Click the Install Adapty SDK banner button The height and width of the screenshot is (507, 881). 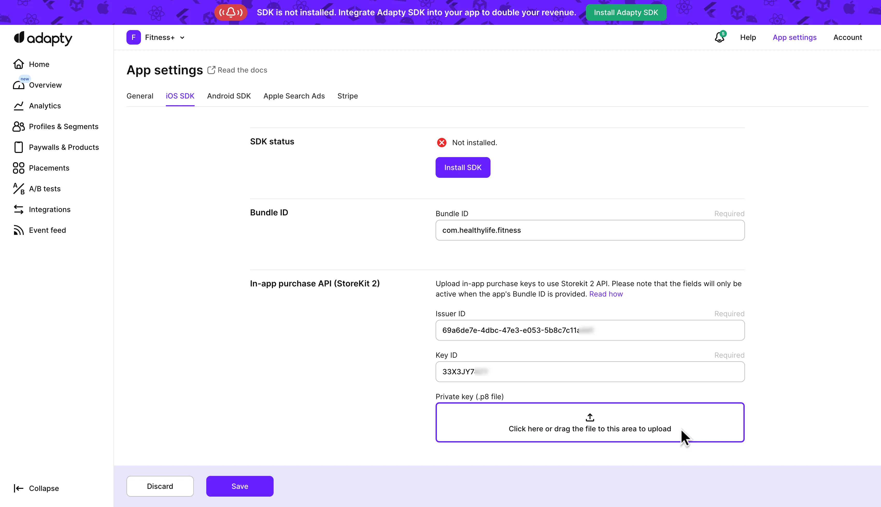[x=626, y=12]
